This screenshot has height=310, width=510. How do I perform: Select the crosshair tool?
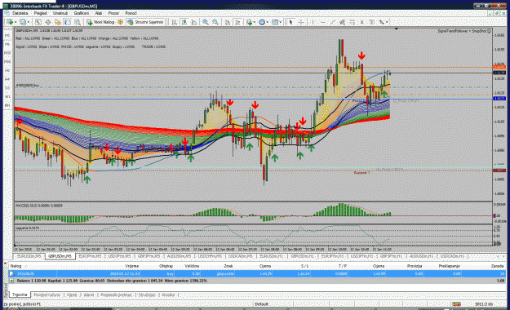coord(301,22)
